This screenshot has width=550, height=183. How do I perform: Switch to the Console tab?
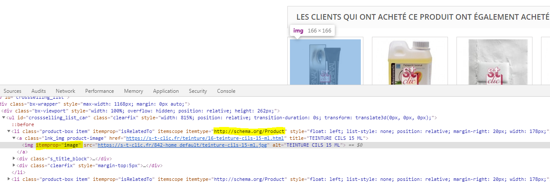(x=226, y=91)
